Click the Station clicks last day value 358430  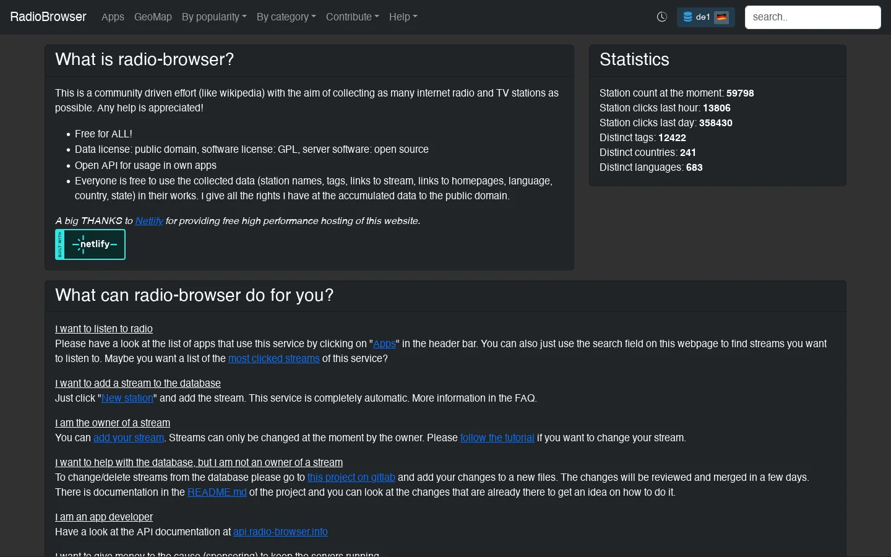pos(716,123)
